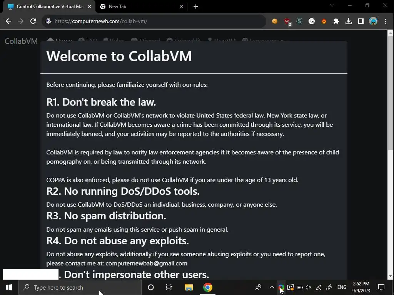Screen dimensions: 394x295
Task: Click the 'R3. No spam distribution.' heading
Action: click(106, 216)
